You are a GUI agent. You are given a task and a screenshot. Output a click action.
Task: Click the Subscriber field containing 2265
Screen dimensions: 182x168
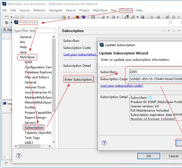tap(155, 72)
